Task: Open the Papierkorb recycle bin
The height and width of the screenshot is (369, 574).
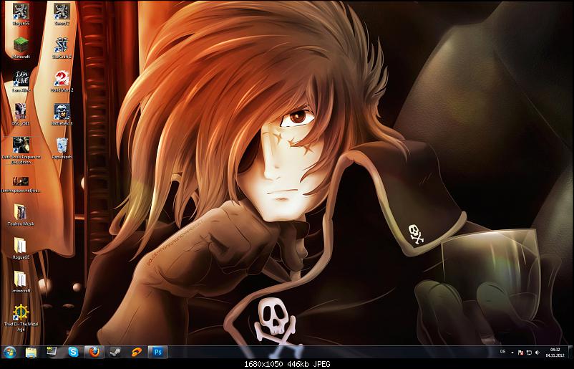Action: point(62,148)
